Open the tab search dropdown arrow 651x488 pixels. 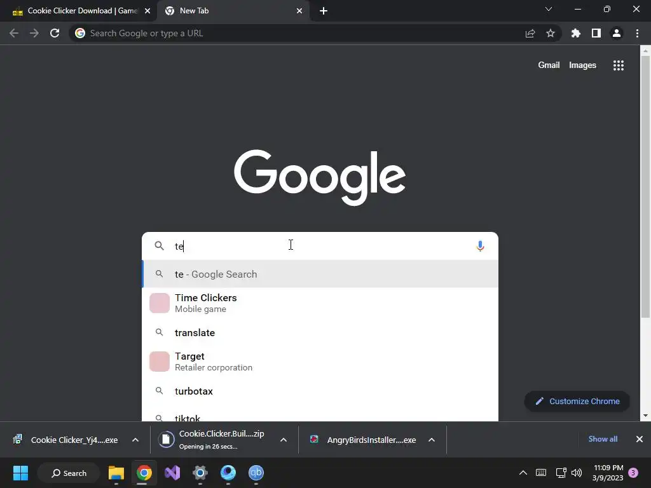tap(549, 9)
